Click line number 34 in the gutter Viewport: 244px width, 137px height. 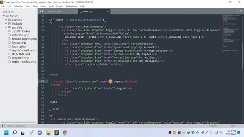[43, 20]
